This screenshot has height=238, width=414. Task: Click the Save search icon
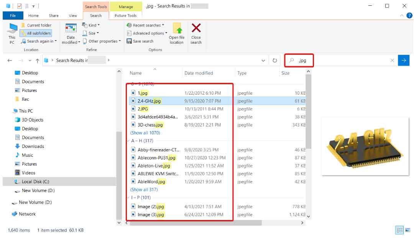click(x=130, y=41)
